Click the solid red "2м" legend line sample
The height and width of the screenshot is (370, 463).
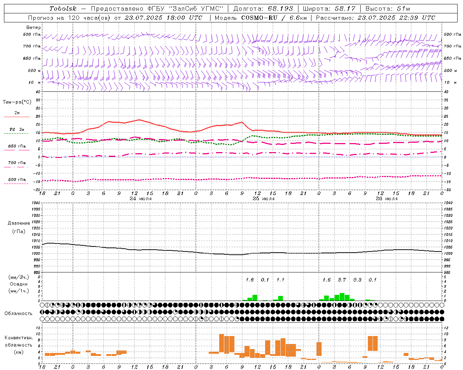click(x=17, y=117)
